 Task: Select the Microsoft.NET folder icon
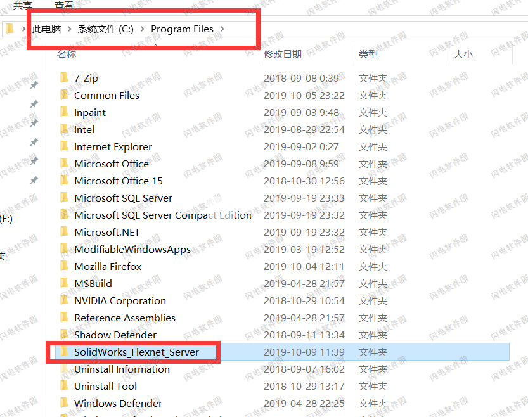pyautogui.click(x=63, y=232)
